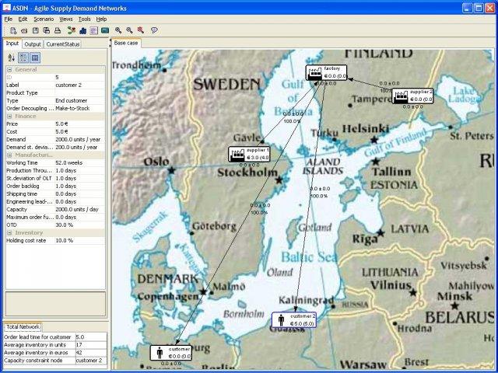Click the Demand value field
Screen dimensions: 498x373
[x=78, y=139]
